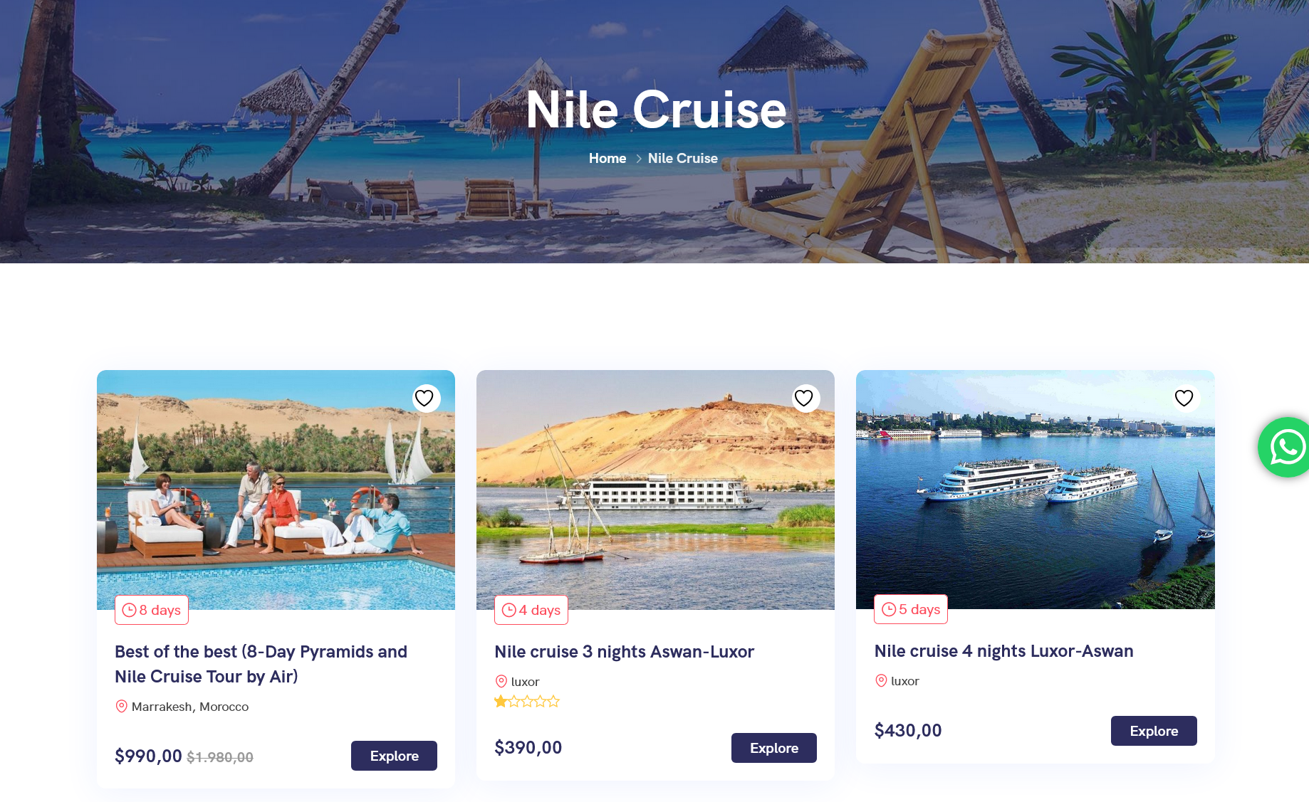
Task: Click the 5 days duration badge
Action: pos(911,609)
